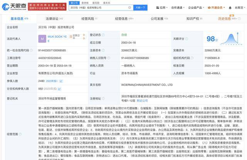Image resolution: width=247 pixels, height=160 pixels.
Task: Show help icon beside 统一社会信用代码
Action: coord(31,50)
